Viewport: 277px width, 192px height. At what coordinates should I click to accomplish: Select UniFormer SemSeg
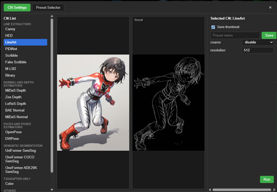click(x=25, y=151)
